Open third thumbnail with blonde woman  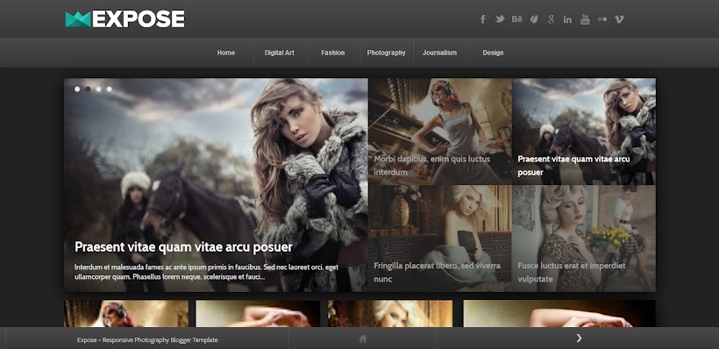coord(390,313)
